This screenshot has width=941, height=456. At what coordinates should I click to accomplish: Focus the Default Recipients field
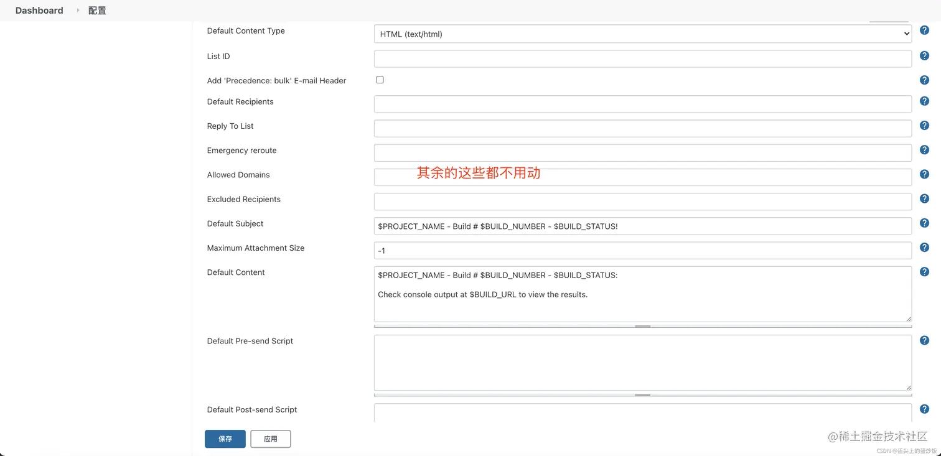point(643,104)
